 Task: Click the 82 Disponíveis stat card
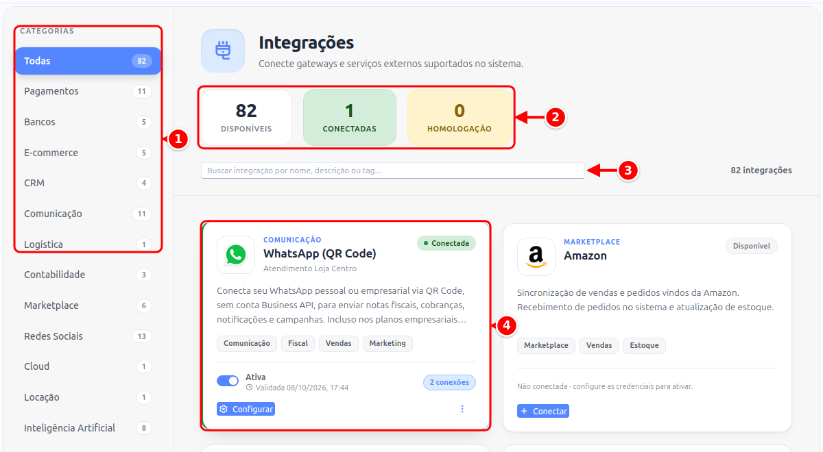tap(246, 117)
